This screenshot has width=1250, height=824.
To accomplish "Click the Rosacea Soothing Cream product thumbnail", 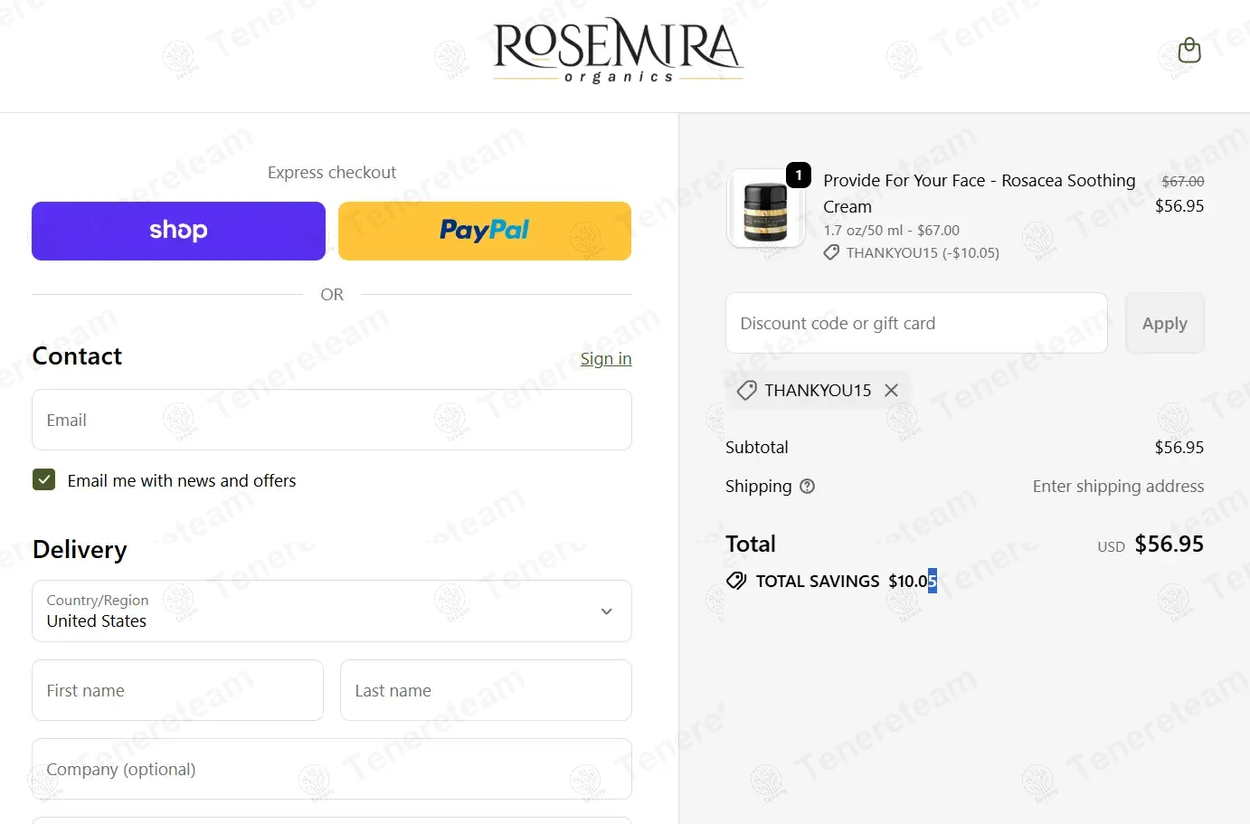I will pyautogui.click(x=765, y=210).
